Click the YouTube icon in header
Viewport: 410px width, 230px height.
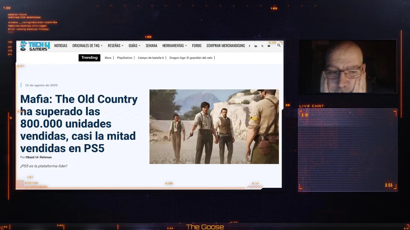[x=269, y=46]
